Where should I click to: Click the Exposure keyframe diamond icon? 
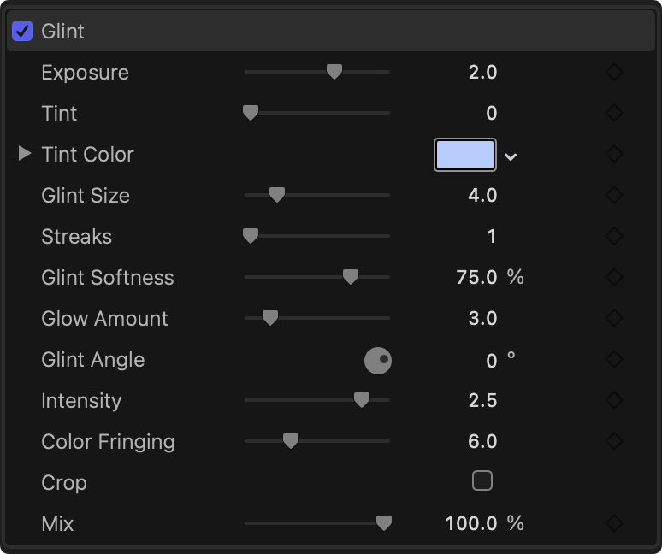pos(613,73)
